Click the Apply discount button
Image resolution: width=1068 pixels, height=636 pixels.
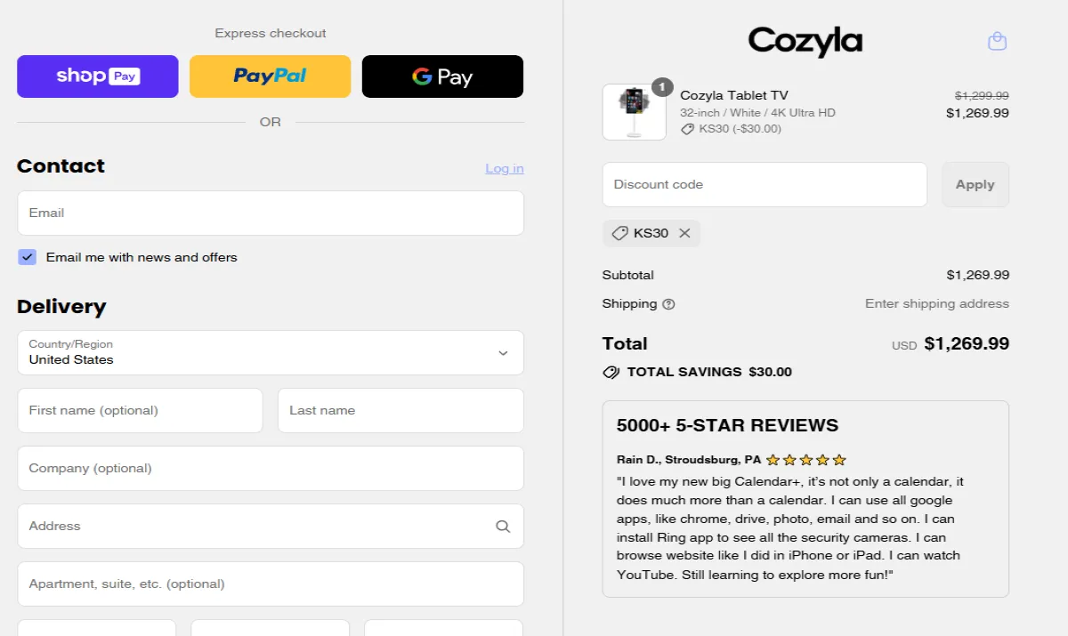click(975, 185)
